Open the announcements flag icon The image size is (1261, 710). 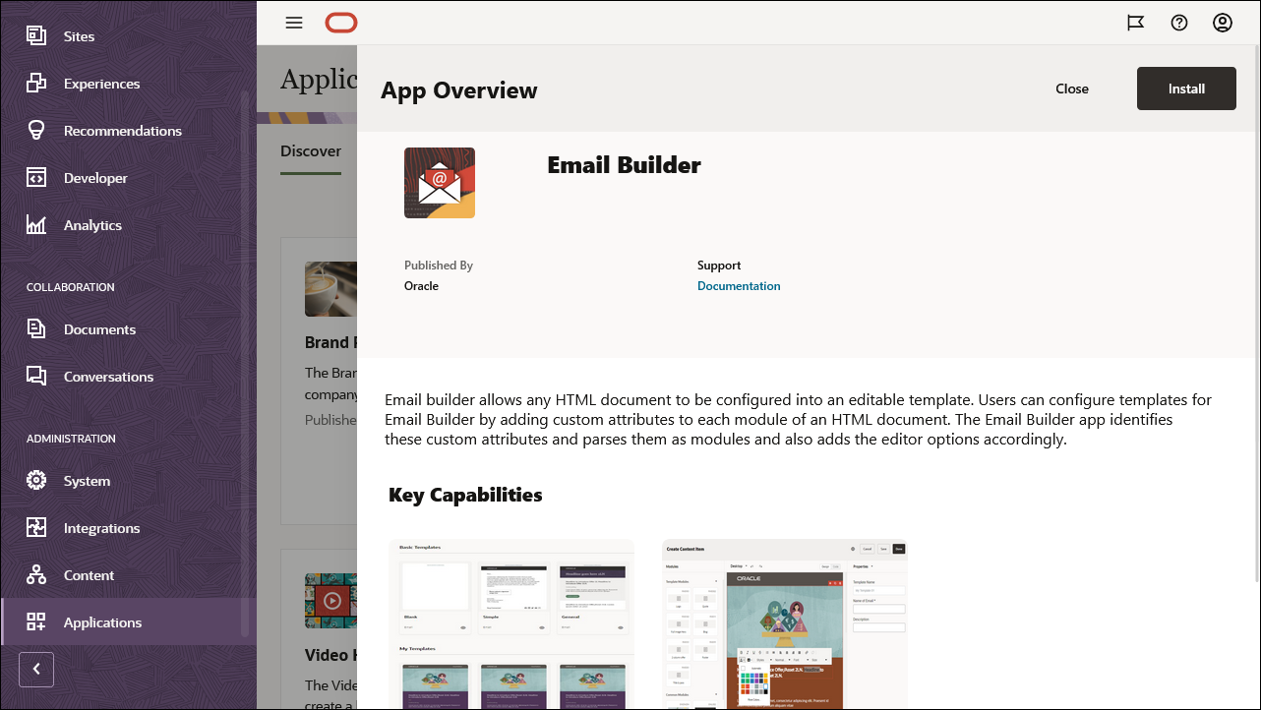[1136, 22]
